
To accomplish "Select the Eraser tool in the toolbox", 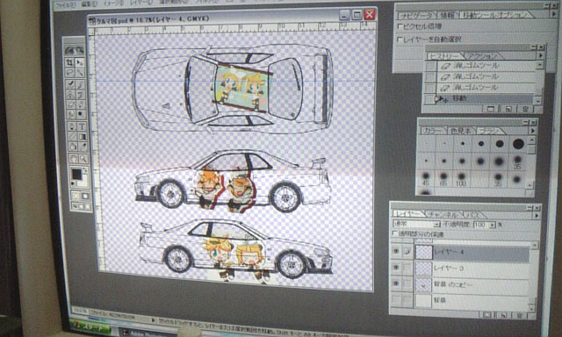I will pos(71,104).
